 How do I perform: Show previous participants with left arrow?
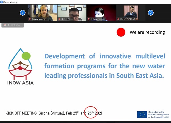coord(23,13)
